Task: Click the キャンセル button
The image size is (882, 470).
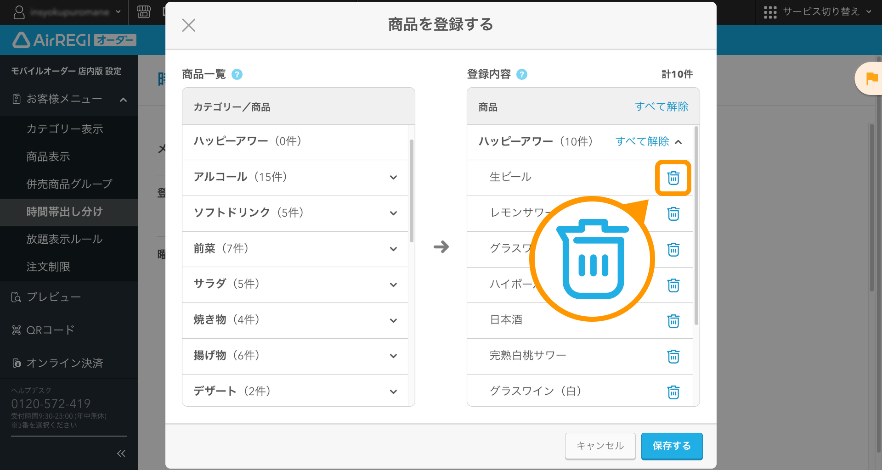Action: click(600, 446)
